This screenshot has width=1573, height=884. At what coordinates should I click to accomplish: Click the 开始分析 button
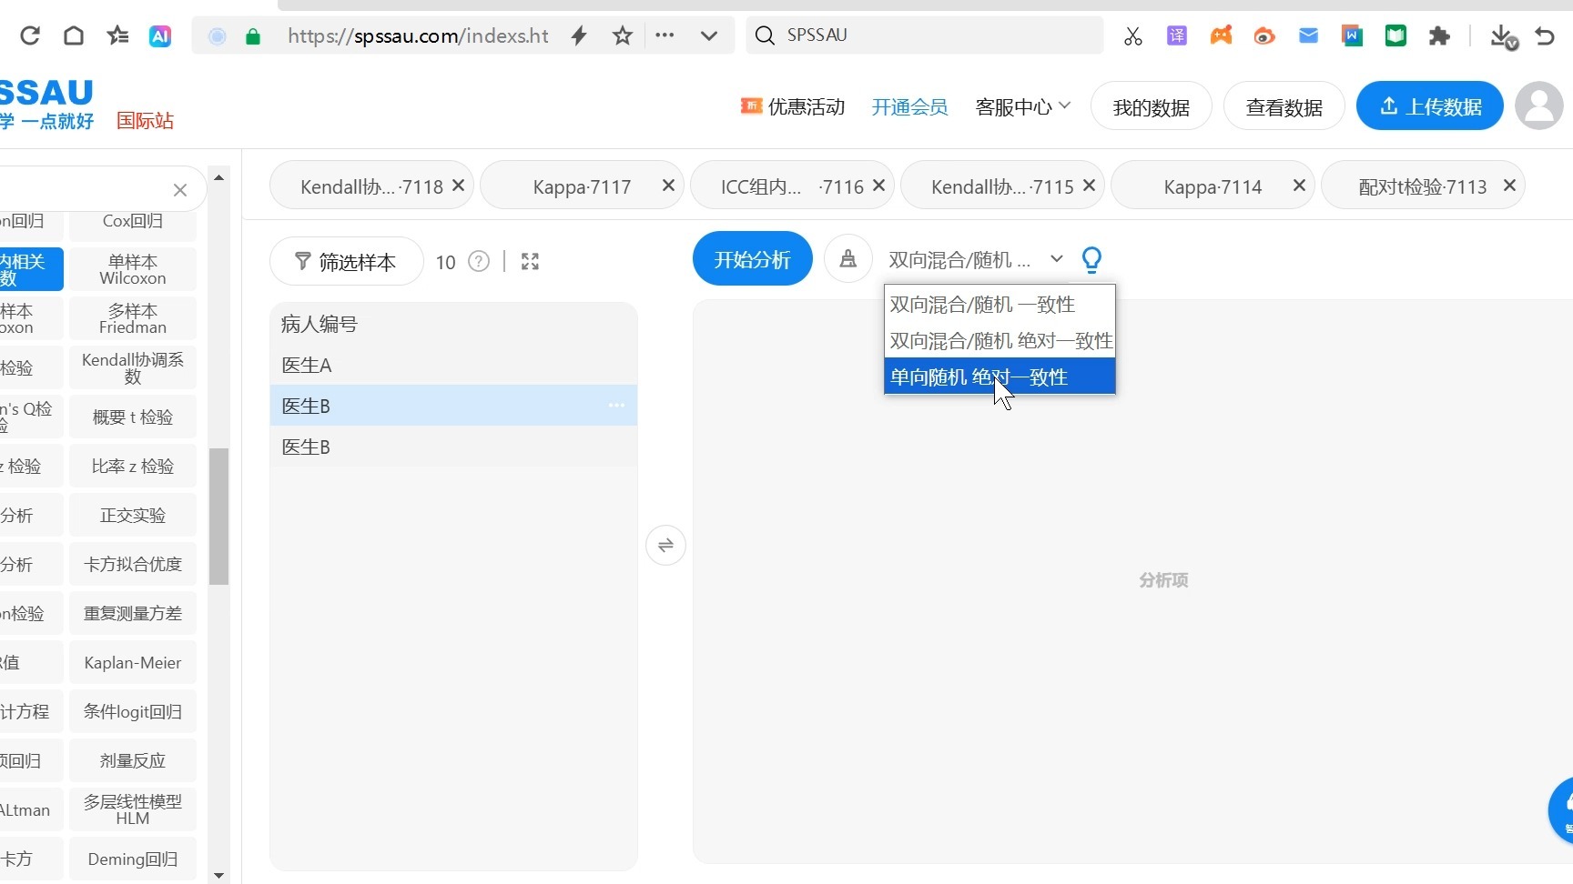pos(752,258)
